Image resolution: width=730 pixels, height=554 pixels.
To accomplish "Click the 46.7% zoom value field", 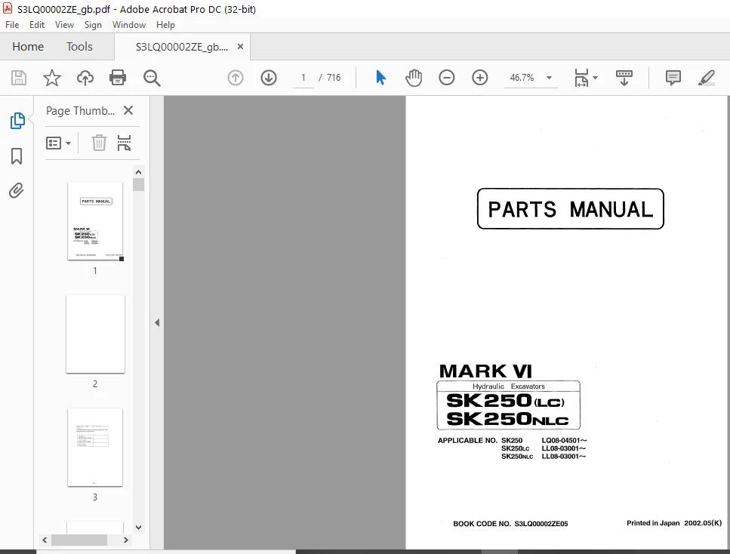I will pos(522,78).
